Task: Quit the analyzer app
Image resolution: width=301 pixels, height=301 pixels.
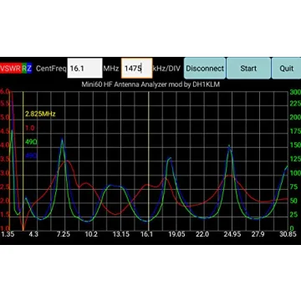Action: click(x=286, y=69)
